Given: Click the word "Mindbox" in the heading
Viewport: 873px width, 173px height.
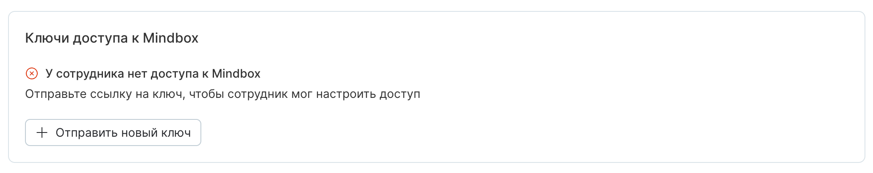Looking at the screenshot, I should pos(170,38).
